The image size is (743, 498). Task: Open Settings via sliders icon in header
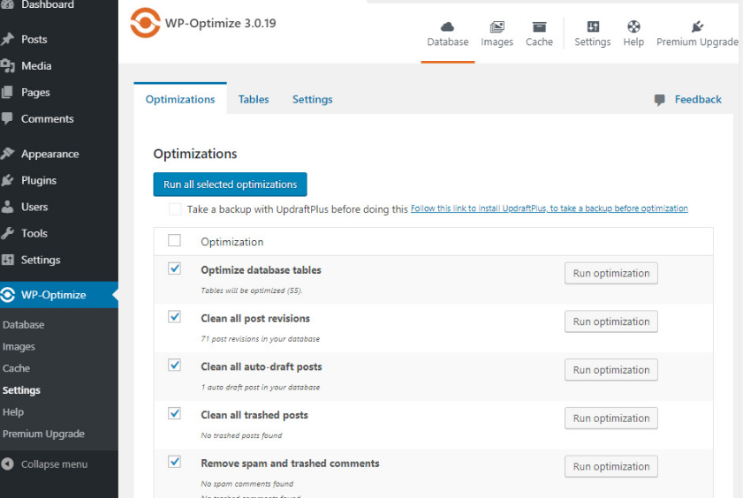593,26
